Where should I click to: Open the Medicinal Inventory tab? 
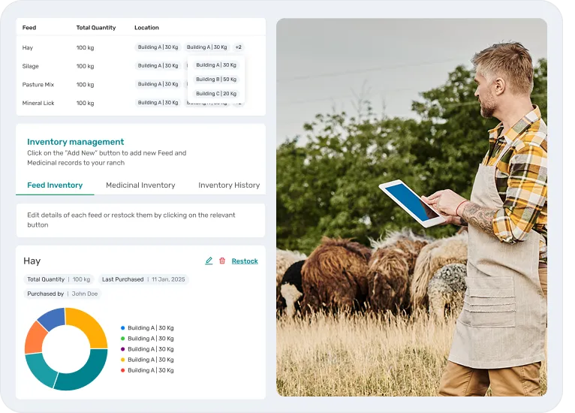[140, 185]
